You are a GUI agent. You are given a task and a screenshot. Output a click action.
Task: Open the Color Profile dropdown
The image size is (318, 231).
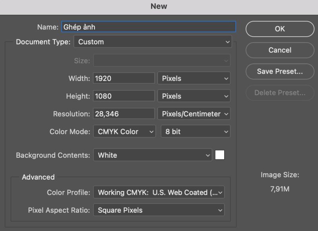click(x=159, y=192)
